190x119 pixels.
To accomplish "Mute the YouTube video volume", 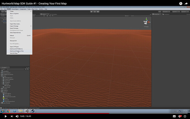I will (x=17, y=116).
